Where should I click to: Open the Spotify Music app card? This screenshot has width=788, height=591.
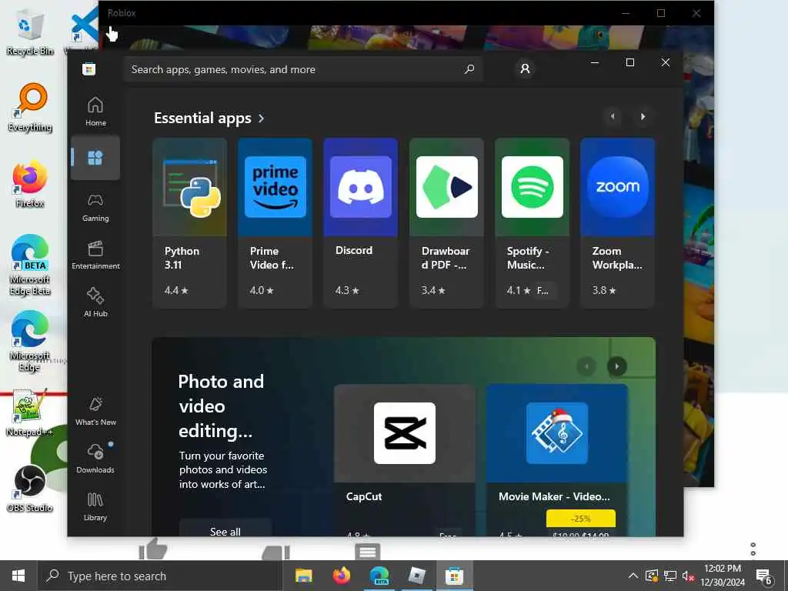[x=532, y=222]
